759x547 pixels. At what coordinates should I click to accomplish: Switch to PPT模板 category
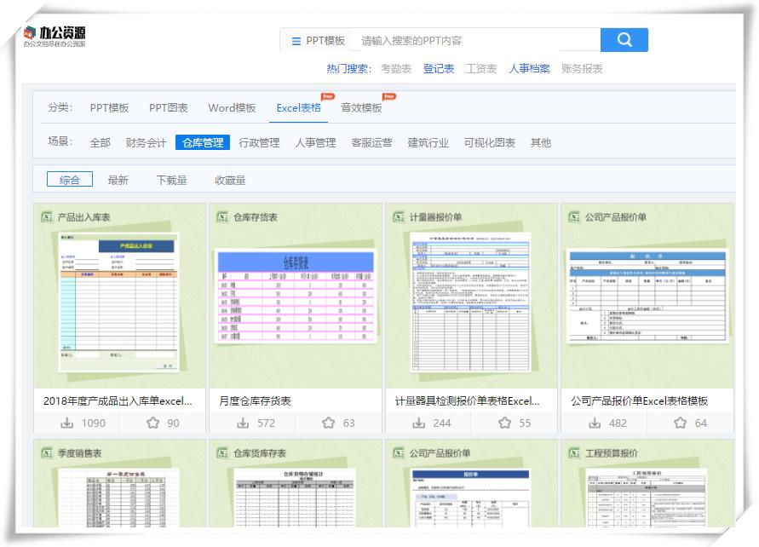(109, 108)
